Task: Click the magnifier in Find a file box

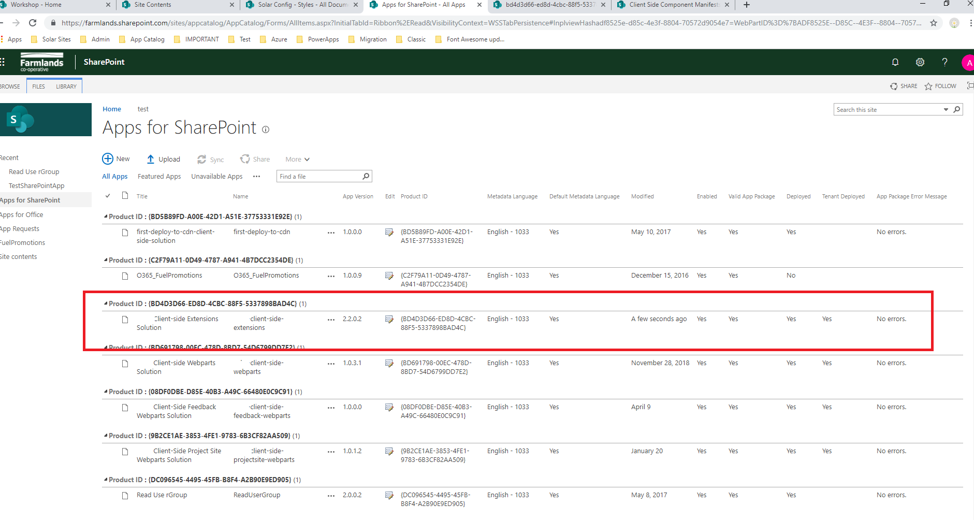Action: 366,176
